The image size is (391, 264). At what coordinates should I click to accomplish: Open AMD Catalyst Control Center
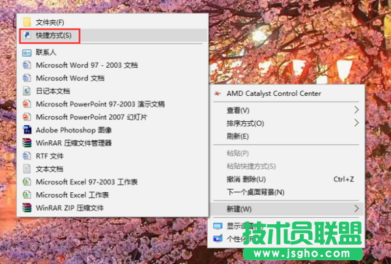tap(286, 94)
